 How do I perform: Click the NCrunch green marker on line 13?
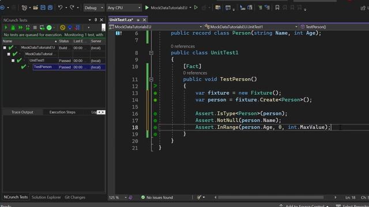tap(155, 93)
